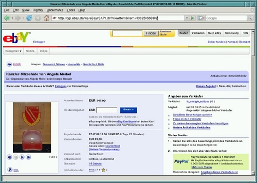
Task: Open the eBay-Kreditkarte link
Action: point(126,122)
